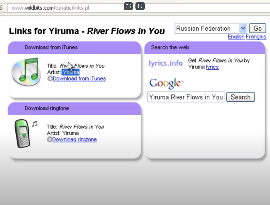Viewport: 270px width, 205px height.
Task: Click the lyrics.info logo
Action: [165, 63]
